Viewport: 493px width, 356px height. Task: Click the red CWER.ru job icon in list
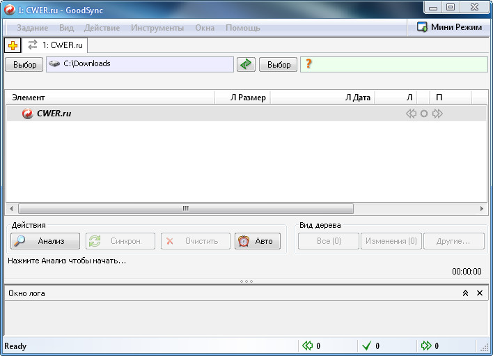28,114
